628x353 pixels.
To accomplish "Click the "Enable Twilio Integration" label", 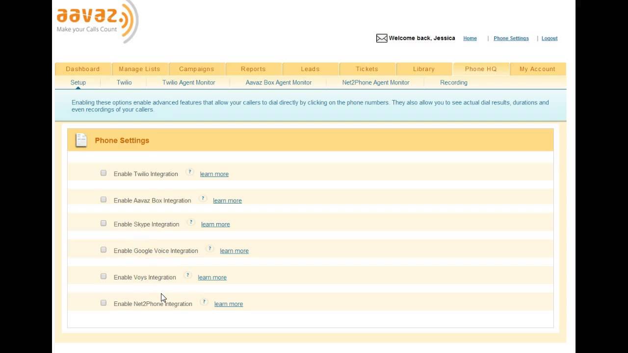I will (146, 174).
